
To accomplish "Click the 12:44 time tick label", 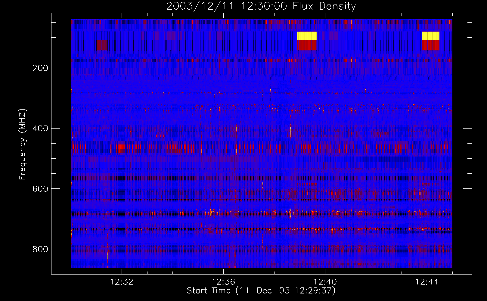I will pos(427,282).
